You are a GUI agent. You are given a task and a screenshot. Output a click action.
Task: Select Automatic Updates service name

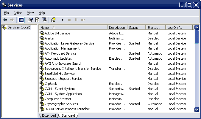58,58
